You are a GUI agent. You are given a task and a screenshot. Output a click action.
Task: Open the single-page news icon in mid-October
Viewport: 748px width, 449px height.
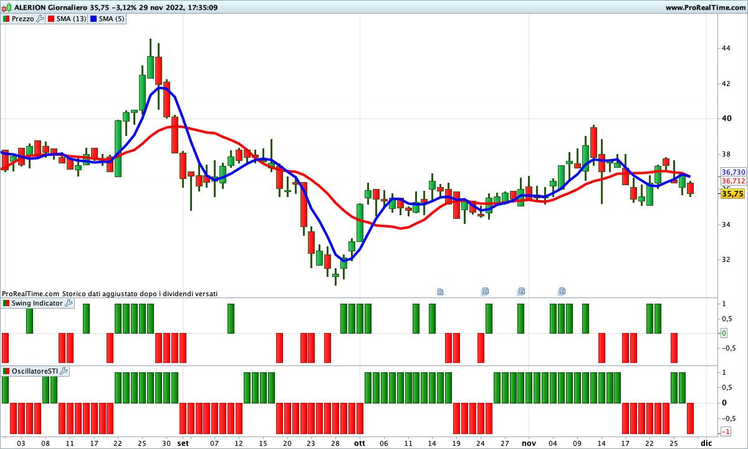(x=440, y=291)
